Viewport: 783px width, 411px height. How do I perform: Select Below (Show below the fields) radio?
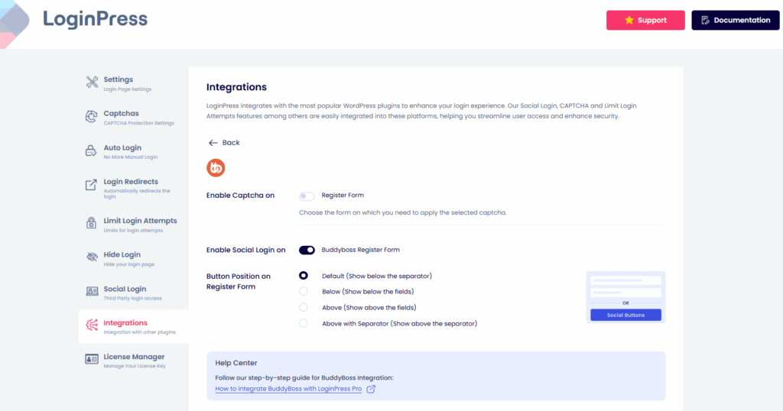304,292
